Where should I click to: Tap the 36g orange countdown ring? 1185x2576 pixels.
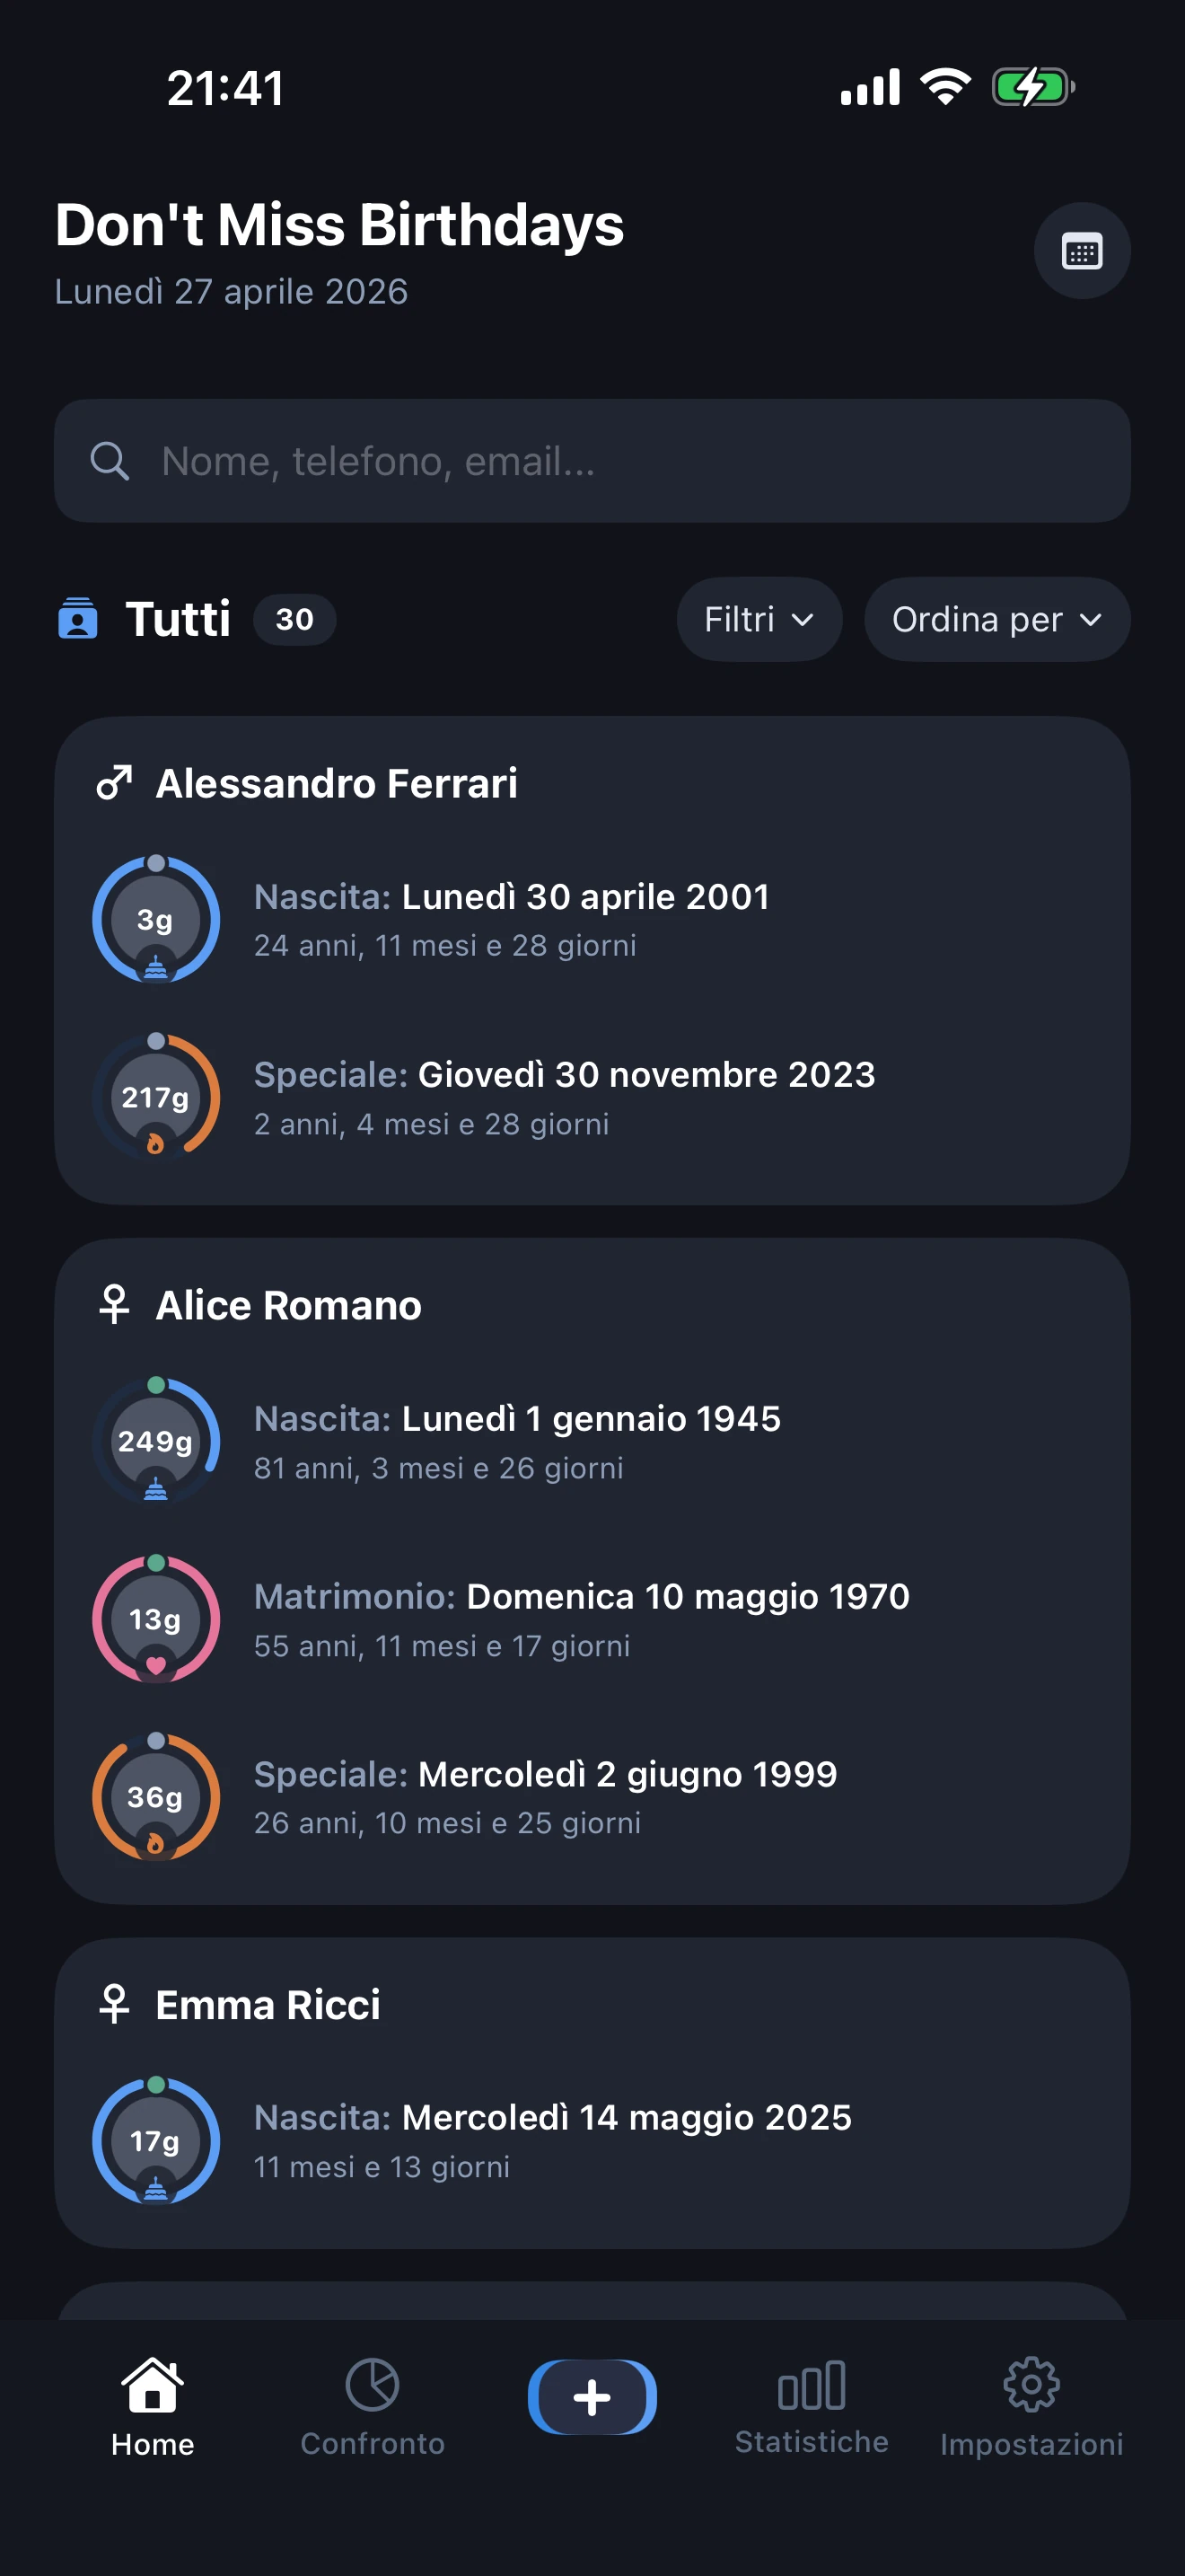coord(156,1797)
